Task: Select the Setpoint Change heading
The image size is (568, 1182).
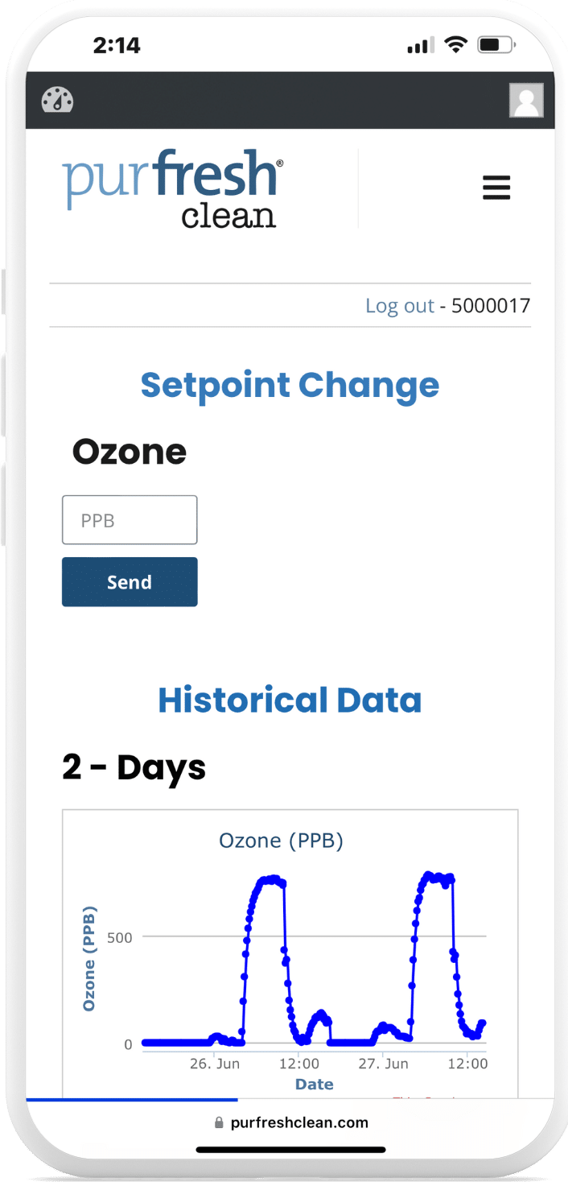Action: [x=290, y=385]
